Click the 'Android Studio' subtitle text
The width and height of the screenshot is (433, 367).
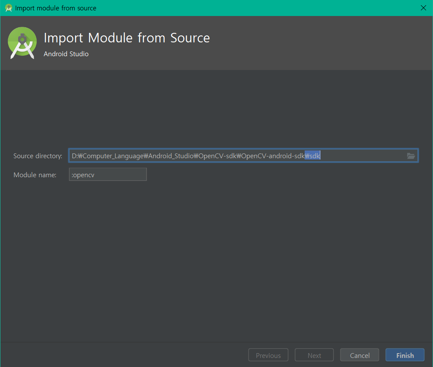coord(66,54)
